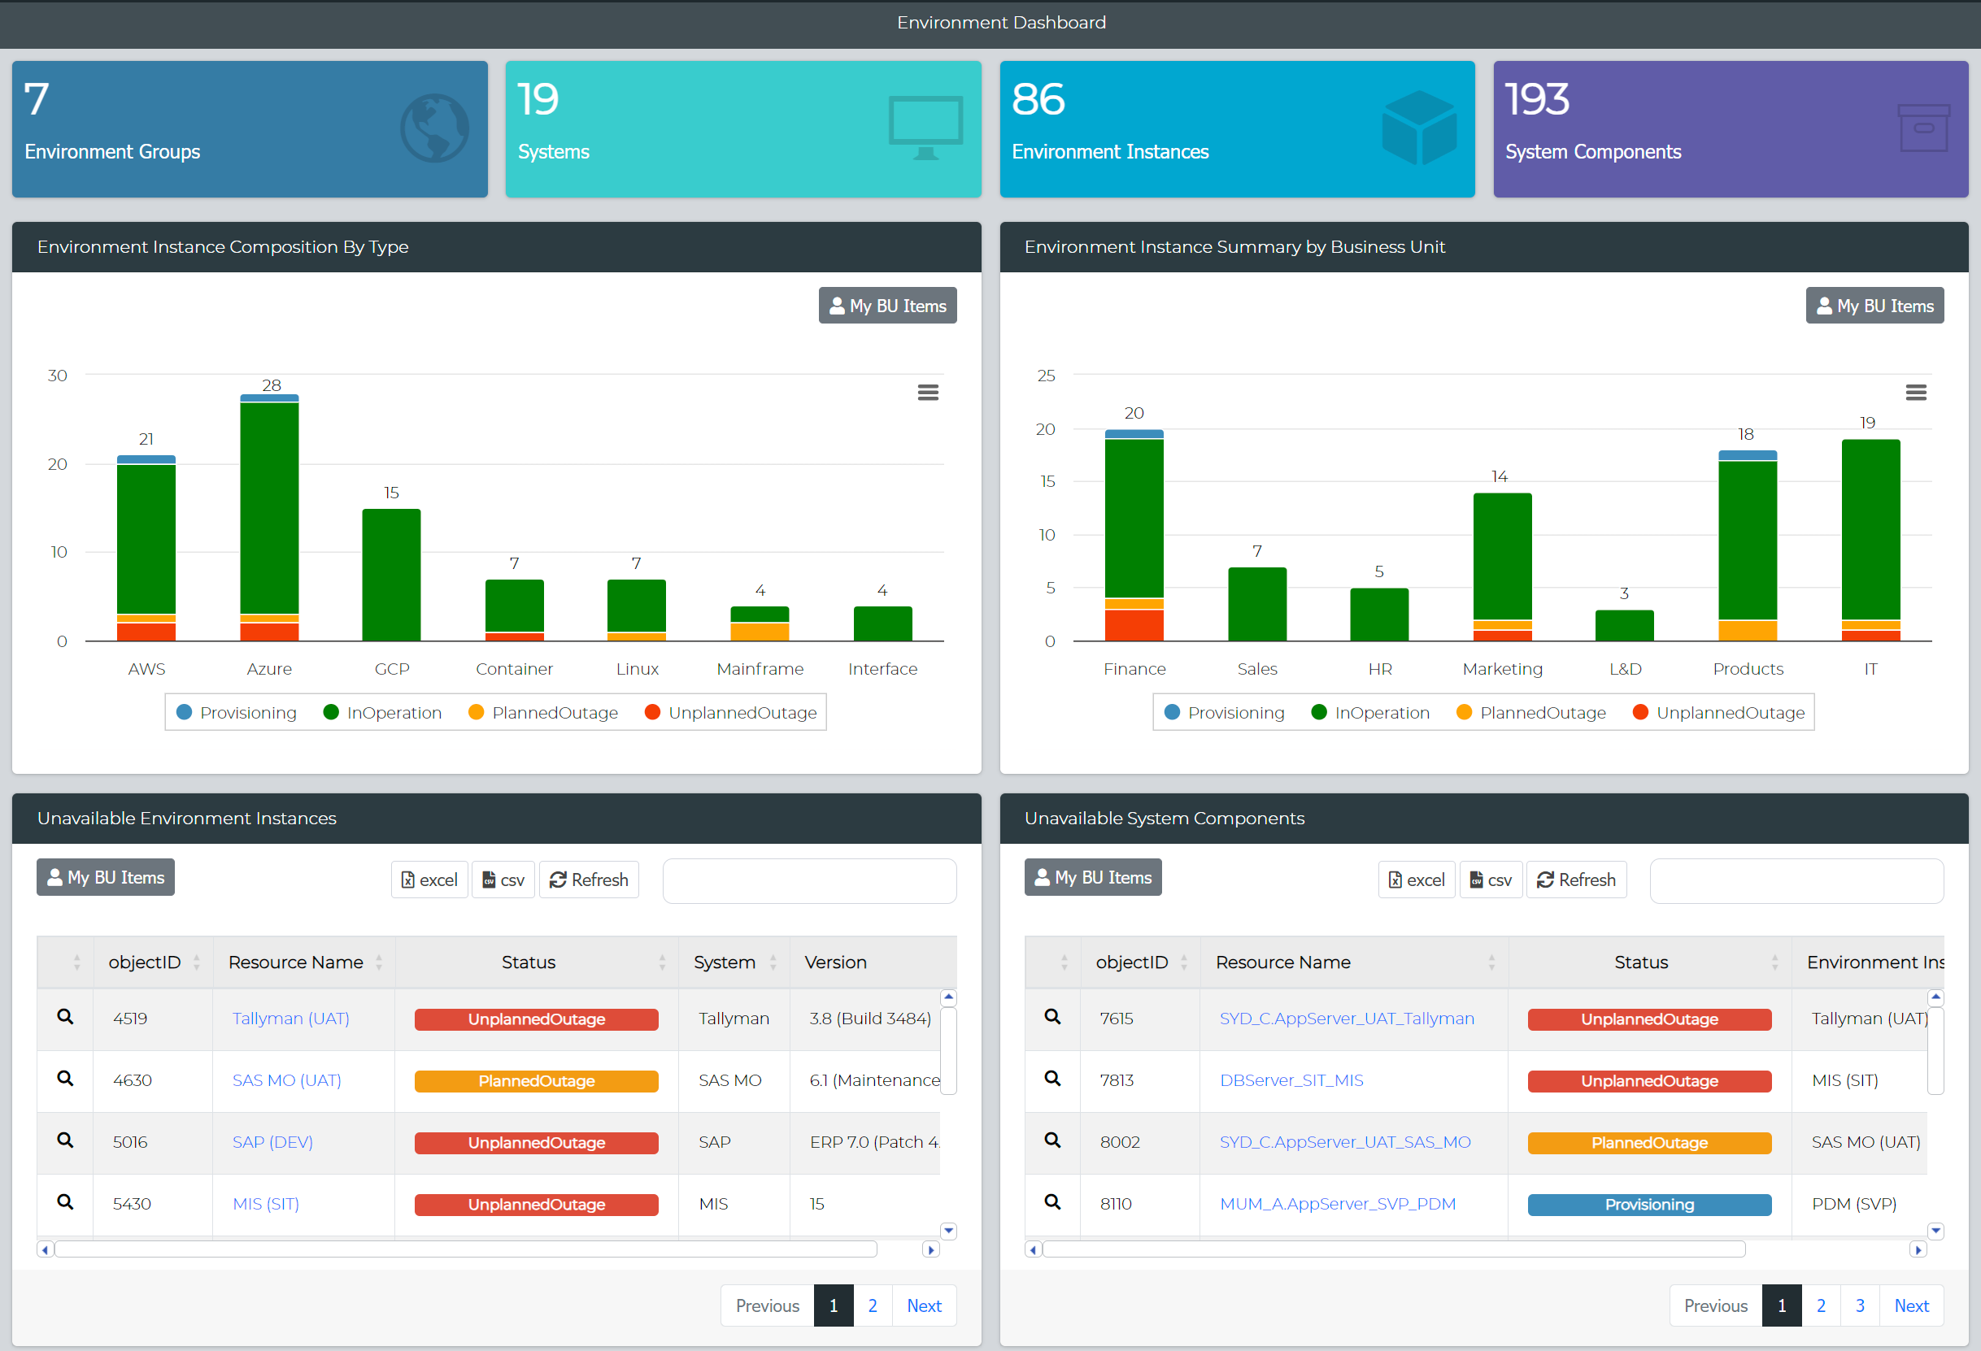The image size is (1981, 1351).
Task: Open MUM_A.AppServer_SVP_PDM component link
Action: [1339, 1205]
